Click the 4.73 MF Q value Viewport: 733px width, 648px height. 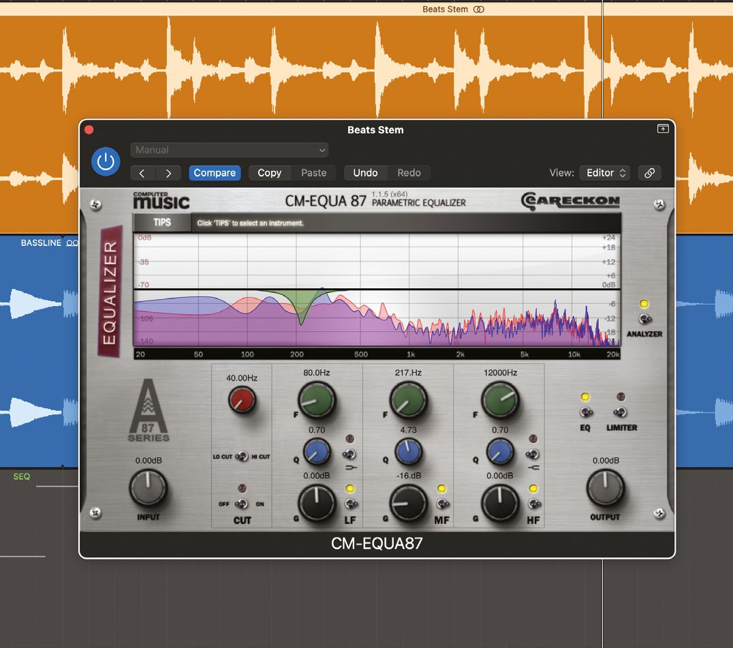408,430
